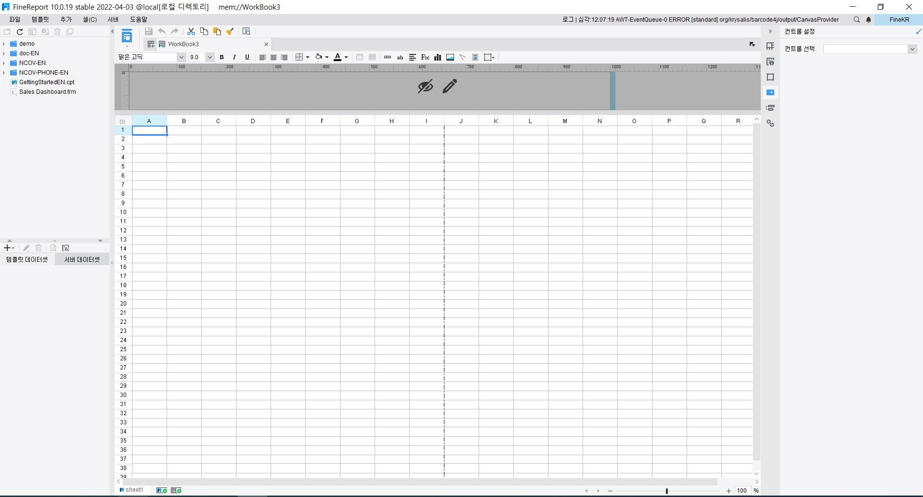The height and width of the screenshot is (497, 923).
Task: Expand the doc-EN folder
Action: 4,53
